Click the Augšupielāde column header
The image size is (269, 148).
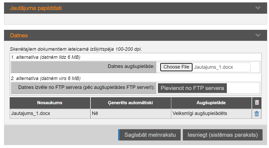[x=211, y=103]
